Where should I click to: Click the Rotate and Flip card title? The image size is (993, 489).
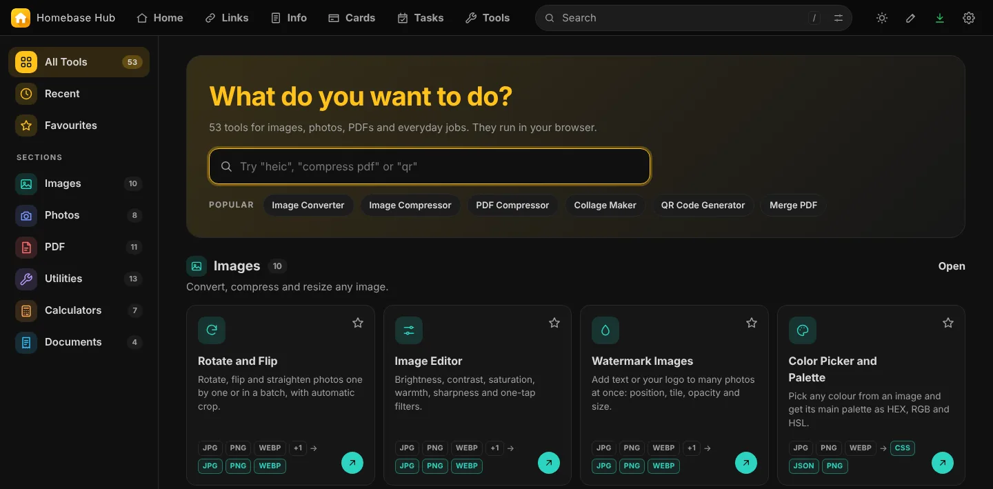[238, 361]
